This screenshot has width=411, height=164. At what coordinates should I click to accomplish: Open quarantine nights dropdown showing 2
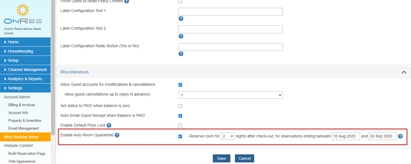click(x=227, y=136)
